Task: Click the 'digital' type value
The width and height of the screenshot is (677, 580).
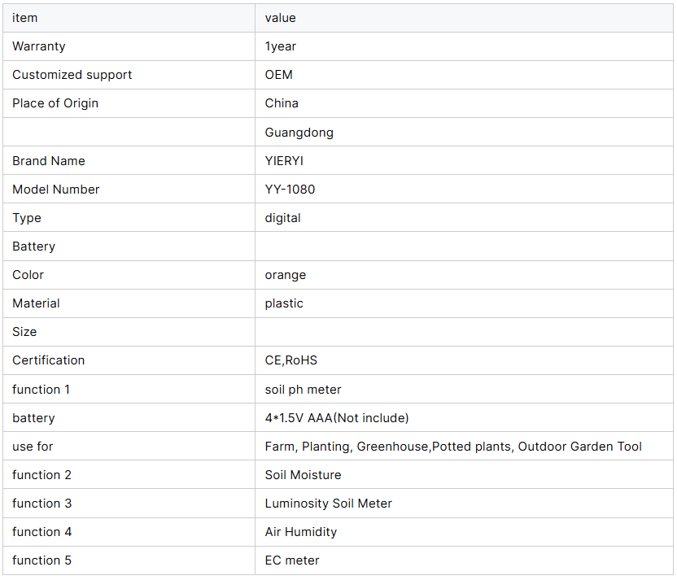Action: 282,218
